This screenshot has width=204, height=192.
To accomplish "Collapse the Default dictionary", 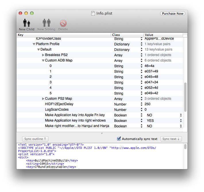I will [38, 50].
